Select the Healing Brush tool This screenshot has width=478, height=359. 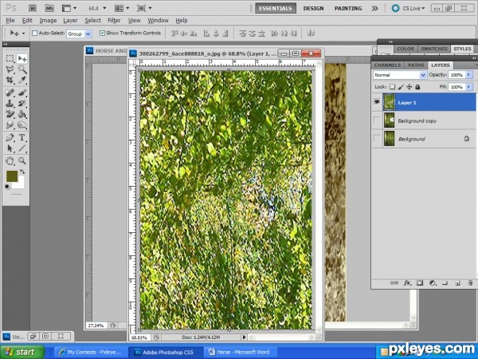[10, 93]
